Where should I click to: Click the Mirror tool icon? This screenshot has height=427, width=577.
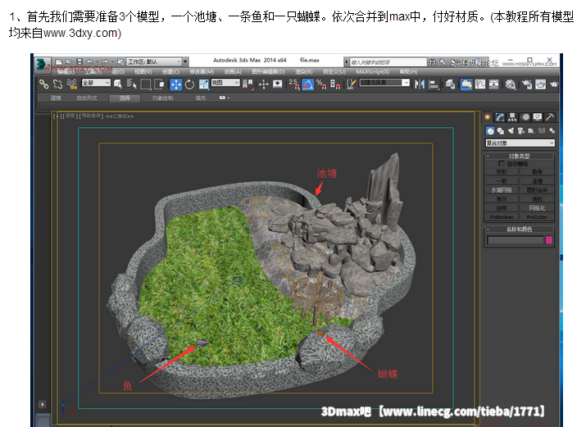pyautogui.click(x=420, y=84)
